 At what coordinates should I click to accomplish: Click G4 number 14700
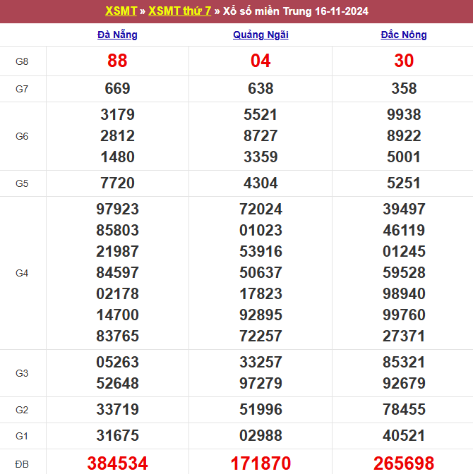click(x=117, y=315)
